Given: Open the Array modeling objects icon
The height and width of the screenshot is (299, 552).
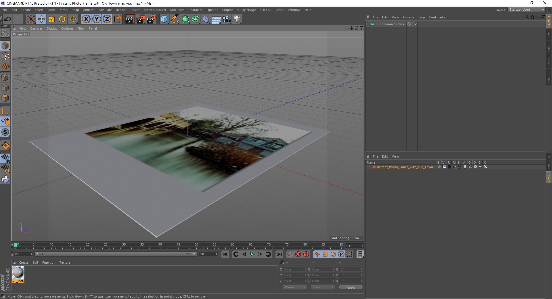Looking at the screenshot, I should (x=195, y=19).
